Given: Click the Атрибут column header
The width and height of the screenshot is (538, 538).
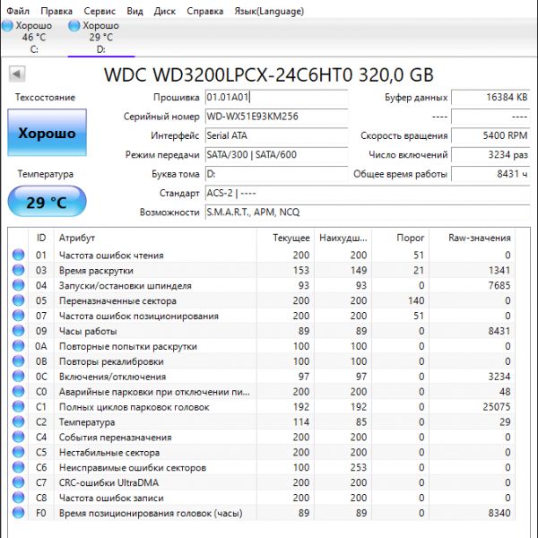Looking at the screenshot, I should (x=155, y=238).
